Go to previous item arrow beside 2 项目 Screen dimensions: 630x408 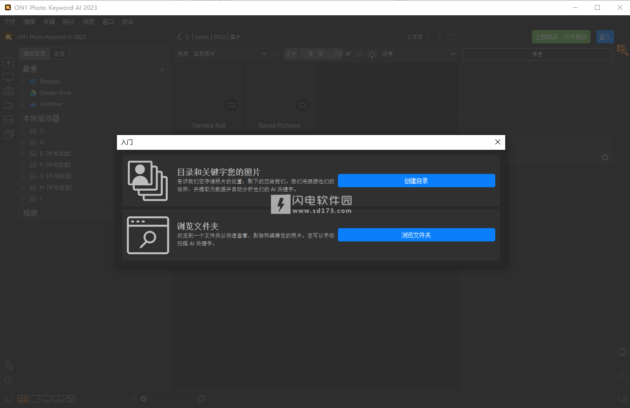pyautogui.click(x=428, y=37)
